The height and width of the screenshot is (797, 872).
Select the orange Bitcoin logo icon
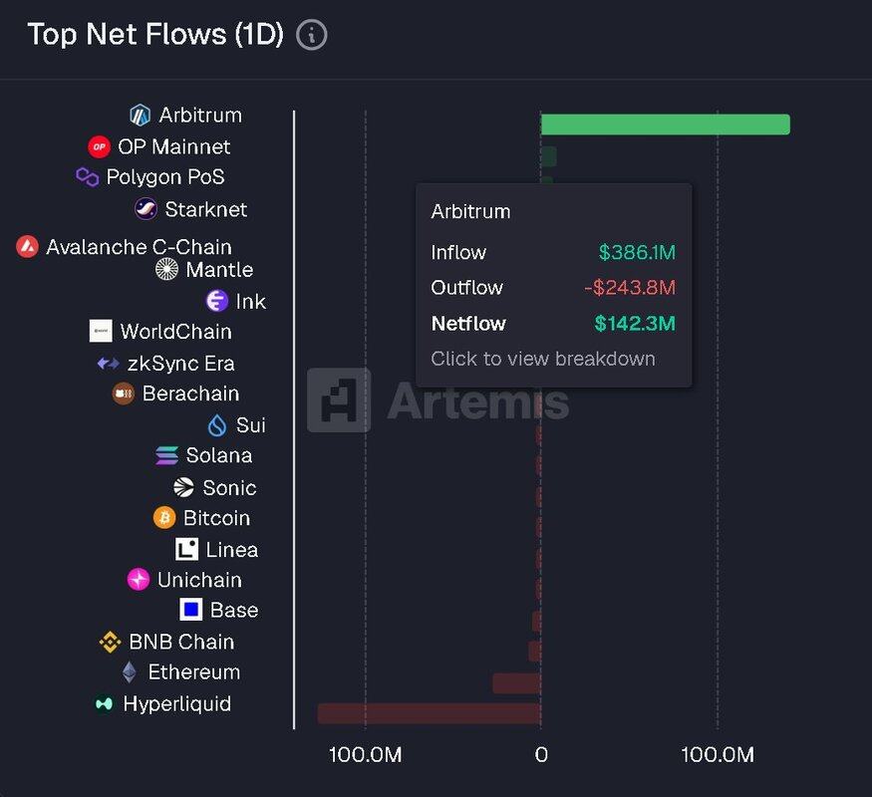(x=164, y=518)
